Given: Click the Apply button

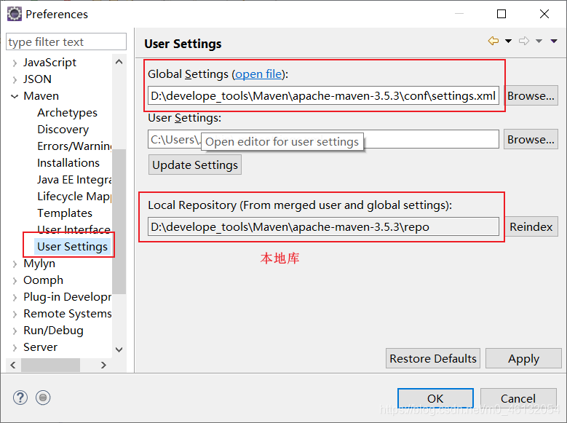Looking at the screenshot, I should (x=523, y=359).
